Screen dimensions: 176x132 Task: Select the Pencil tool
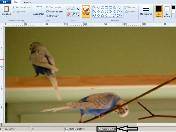coord(68,9)
